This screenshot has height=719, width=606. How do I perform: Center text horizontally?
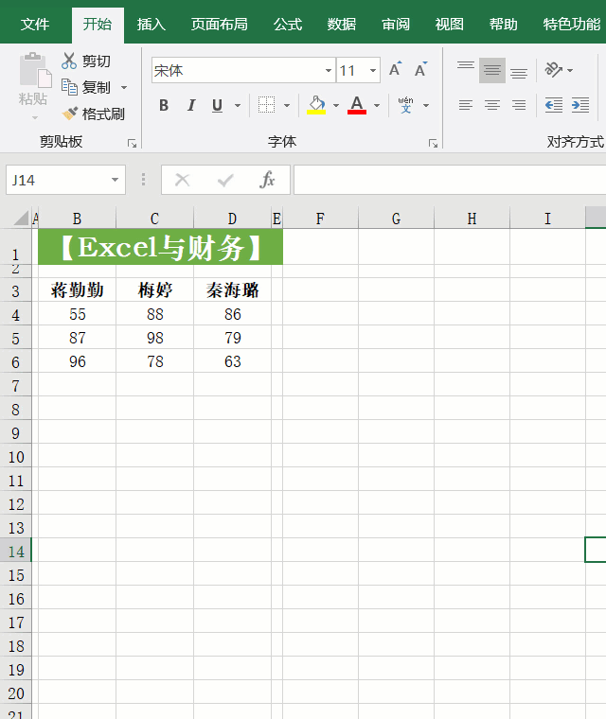pos(492,105)
